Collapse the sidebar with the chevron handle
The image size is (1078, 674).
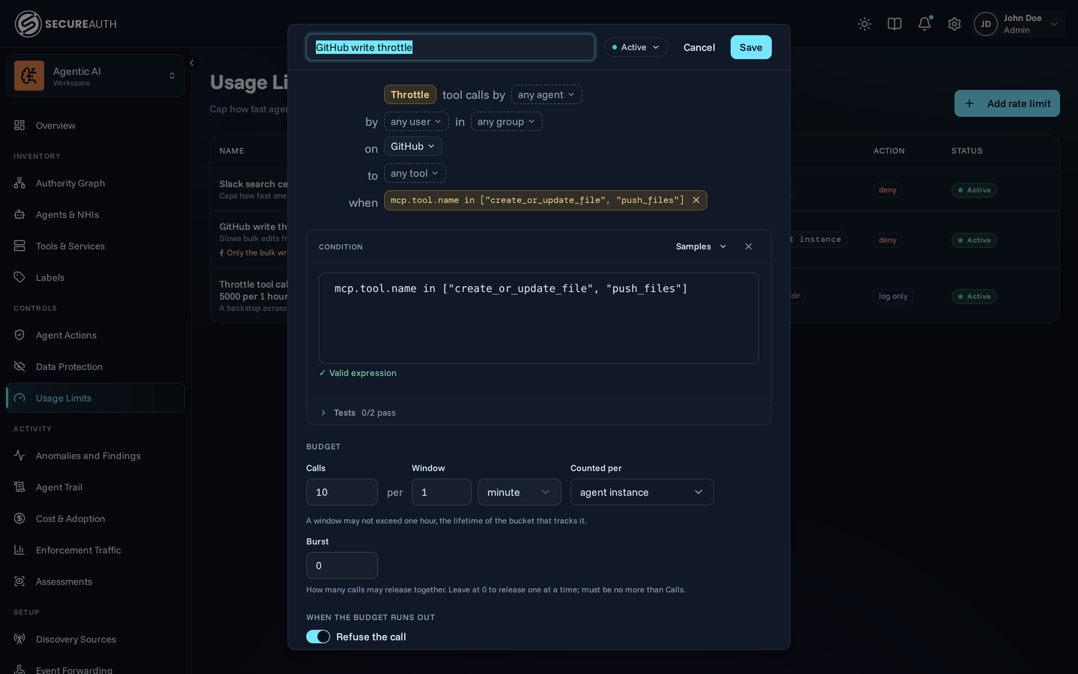[x=192, y=63]
